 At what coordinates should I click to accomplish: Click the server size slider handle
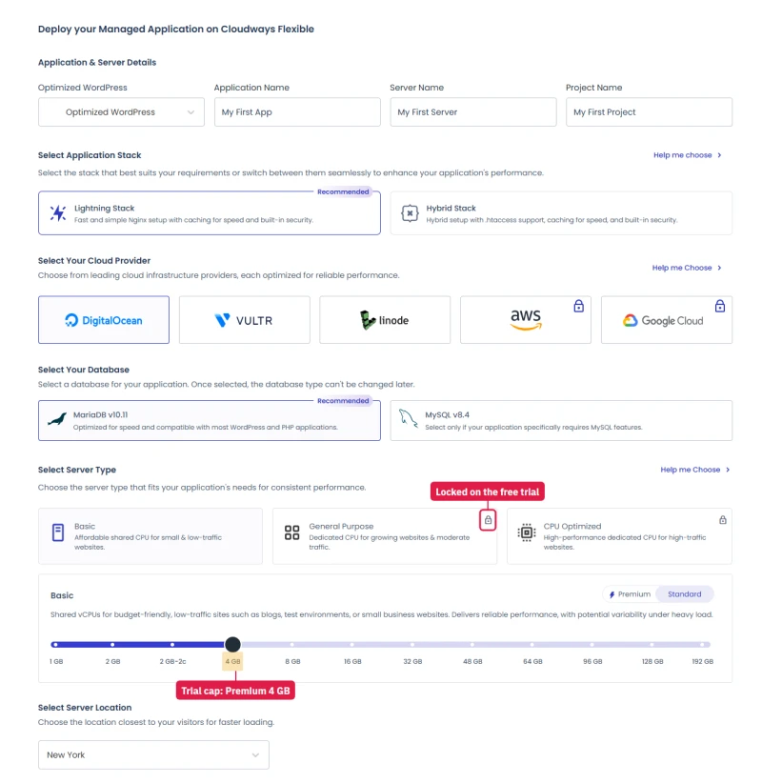tap(232, 644)
